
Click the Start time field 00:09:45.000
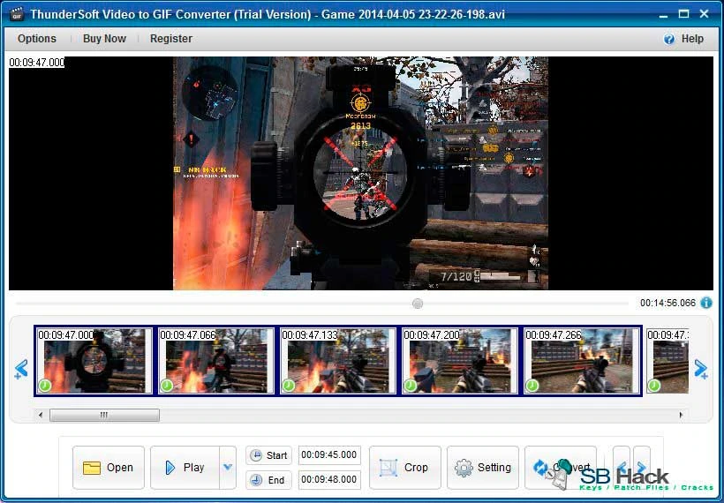329,455
